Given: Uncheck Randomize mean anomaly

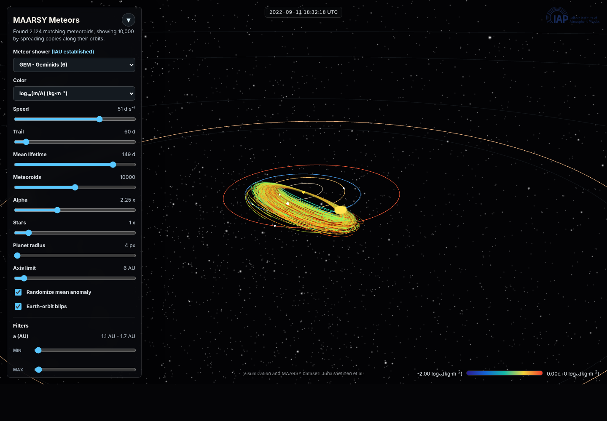Looking at the screenshot, I should 18,292.
